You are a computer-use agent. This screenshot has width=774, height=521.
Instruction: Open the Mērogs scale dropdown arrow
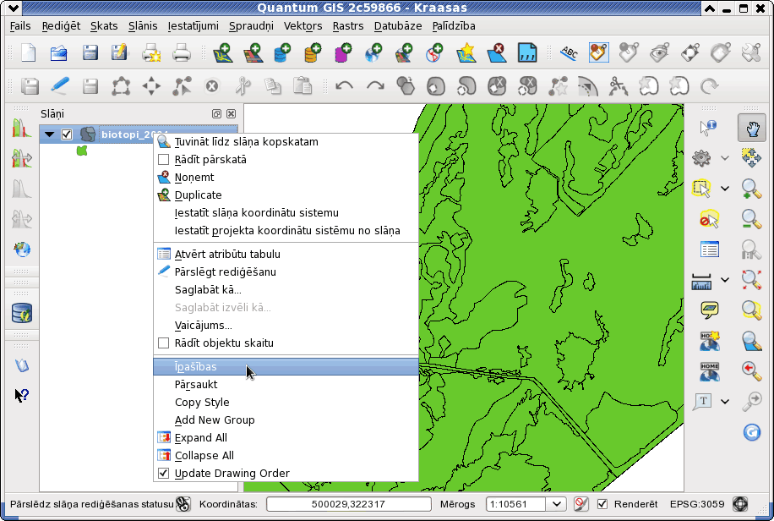coord(556,504)
